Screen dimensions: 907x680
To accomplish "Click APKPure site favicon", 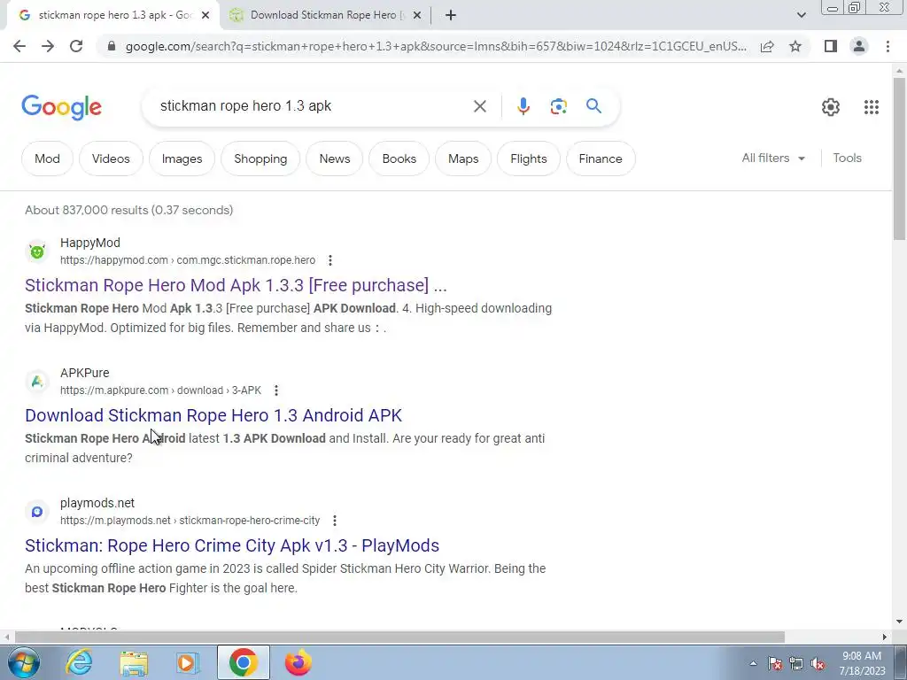I will 37,382.
